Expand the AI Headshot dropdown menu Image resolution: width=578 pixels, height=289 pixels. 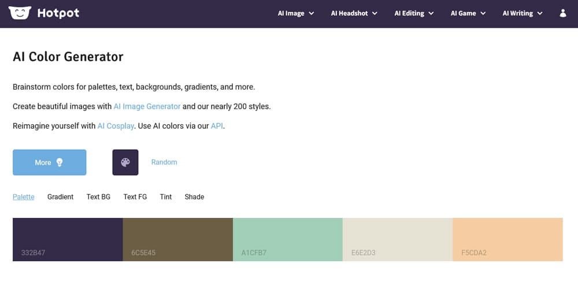pos(354,13)
